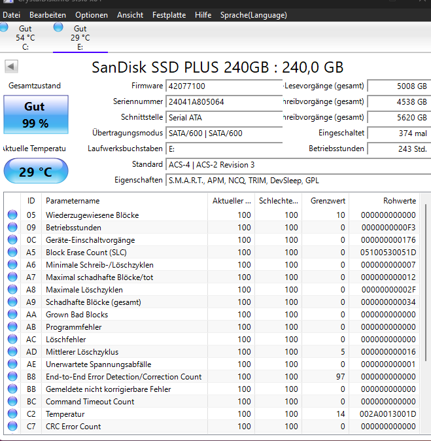The height and width of the screenshot is (441, 431).
Task: Select the Grown Bad Blocks parameter name
Action: pyautogui.click(x=77, y=315)
